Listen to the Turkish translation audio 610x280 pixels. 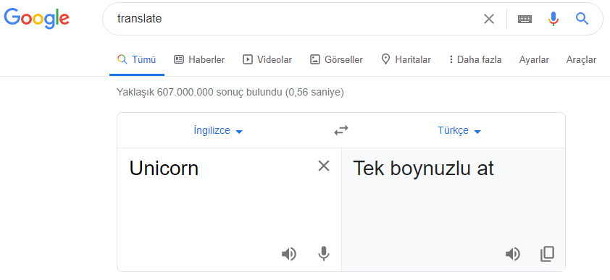coord(513,255)
